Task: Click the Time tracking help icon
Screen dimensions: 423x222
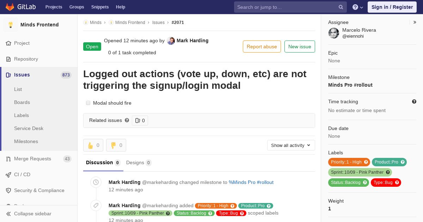Action: tap(414, 101)
